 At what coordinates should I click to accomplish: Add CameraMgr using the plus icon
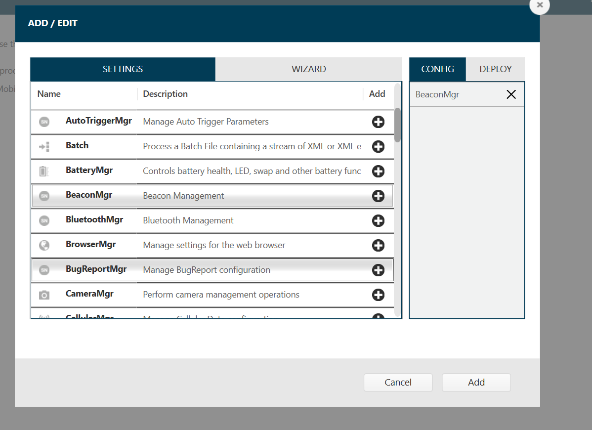tap(378, 295)
